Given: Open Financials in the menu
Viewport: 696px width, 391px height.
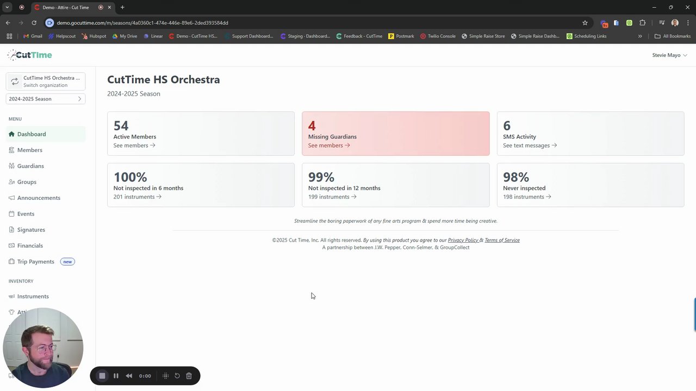Looking at the screenshot, I should pos(30,245).
